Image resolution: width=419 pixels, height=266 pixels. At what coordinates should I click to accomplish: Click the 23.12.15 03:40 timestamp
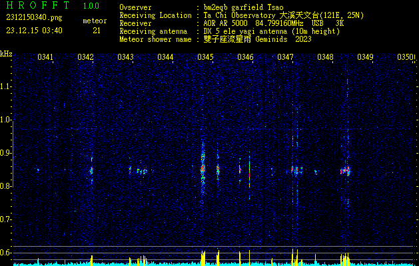34,30
